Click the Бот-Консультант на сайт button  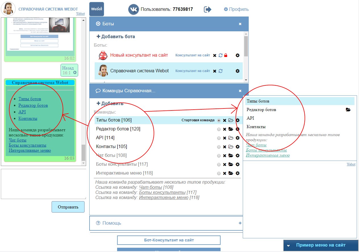coord(169,240)
